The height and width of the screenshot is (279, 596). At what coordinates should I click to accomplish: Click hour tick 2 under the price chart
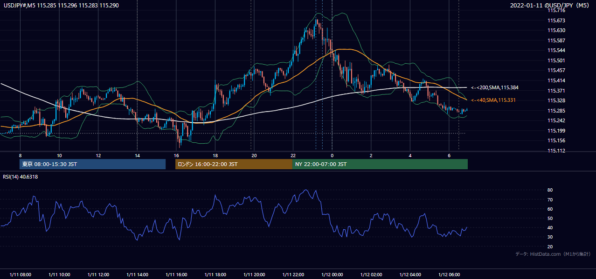coord(371,155)
